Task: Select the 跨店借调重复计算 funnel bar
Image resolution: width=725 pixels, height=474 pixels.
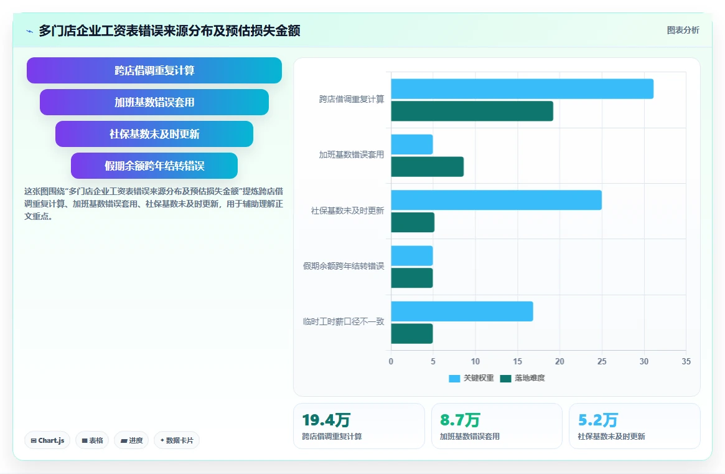Action: 154,70
